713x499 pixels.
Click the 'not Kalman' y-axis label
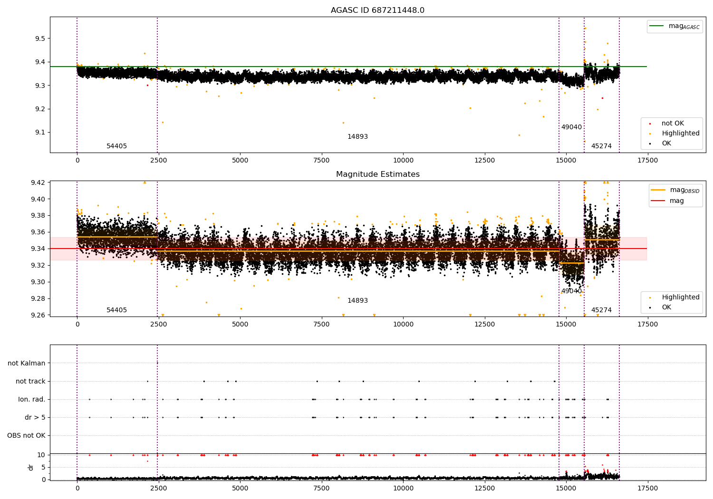click(27, 364)
